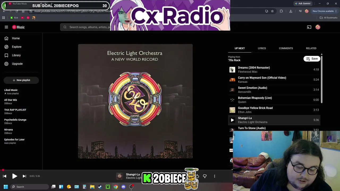
Task: Click the Ask Gemini button
Action: (x=303, y=3)
